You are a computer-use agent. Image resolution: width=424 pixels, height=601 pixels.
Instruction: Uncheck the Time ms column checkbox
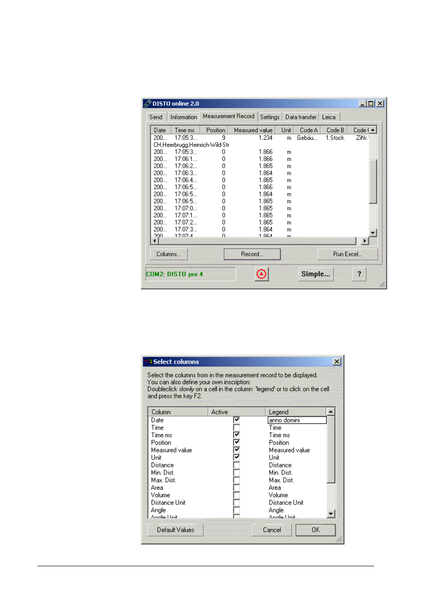coord(236,435)
